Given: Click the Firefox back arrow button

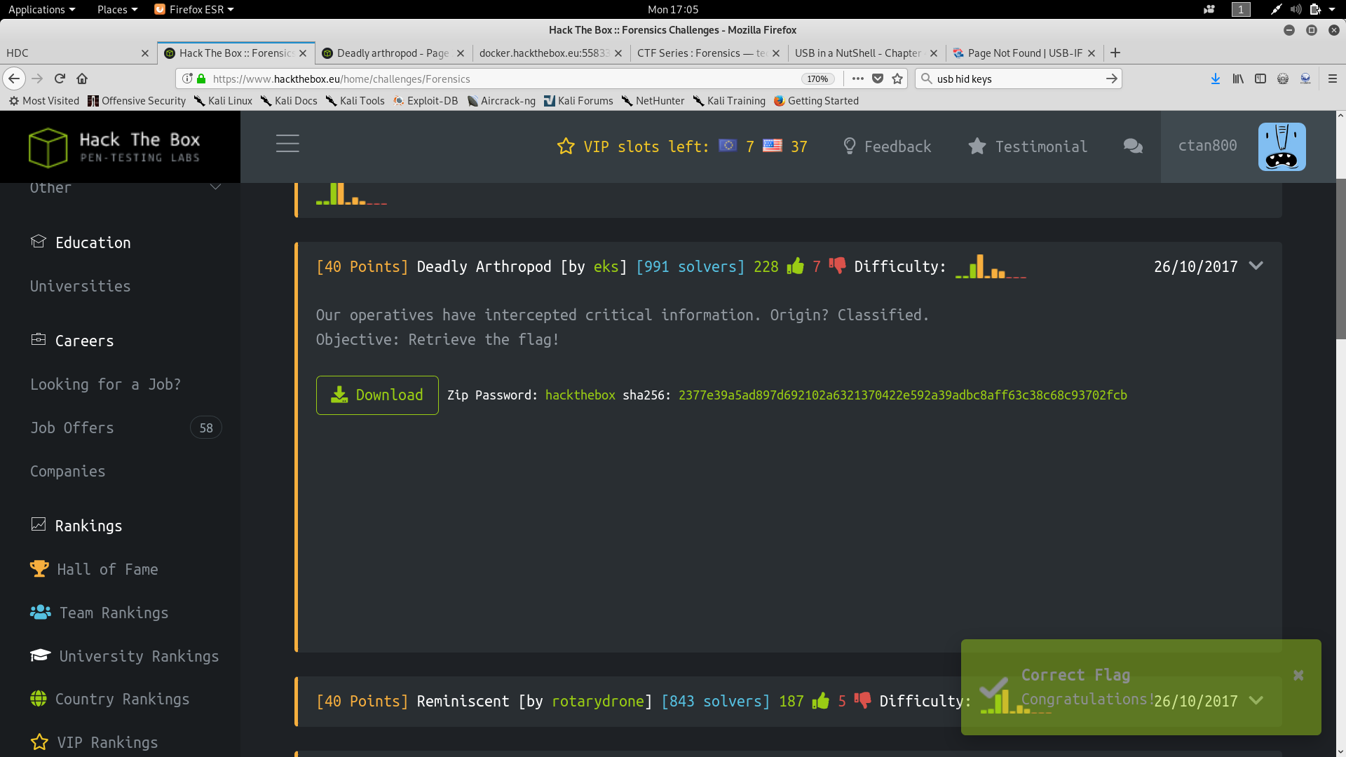Looking at the screenshot, I should click(14, 79).
